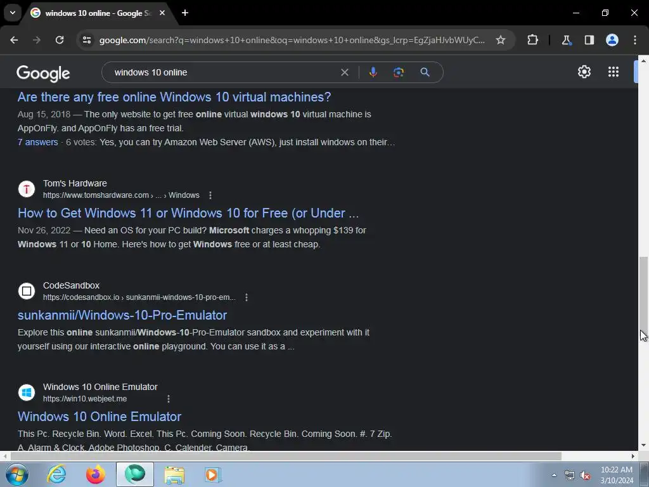
Task: Click the horizontal scrollbar right arrow
Action: (x=633, y=456)
